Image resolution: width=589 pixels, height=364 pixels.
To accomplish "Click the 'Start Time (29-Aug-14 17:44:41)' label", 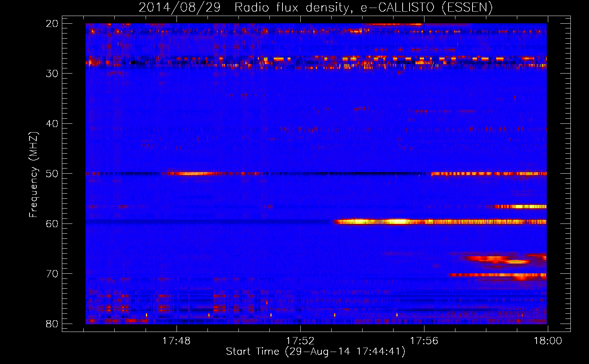I will (316, 352).
